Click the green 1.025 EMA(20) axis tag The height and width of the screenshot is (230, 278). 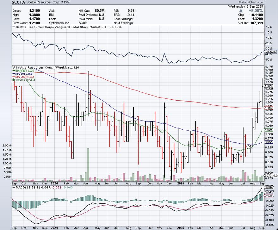pyautogui.click(x=269, y=130)
